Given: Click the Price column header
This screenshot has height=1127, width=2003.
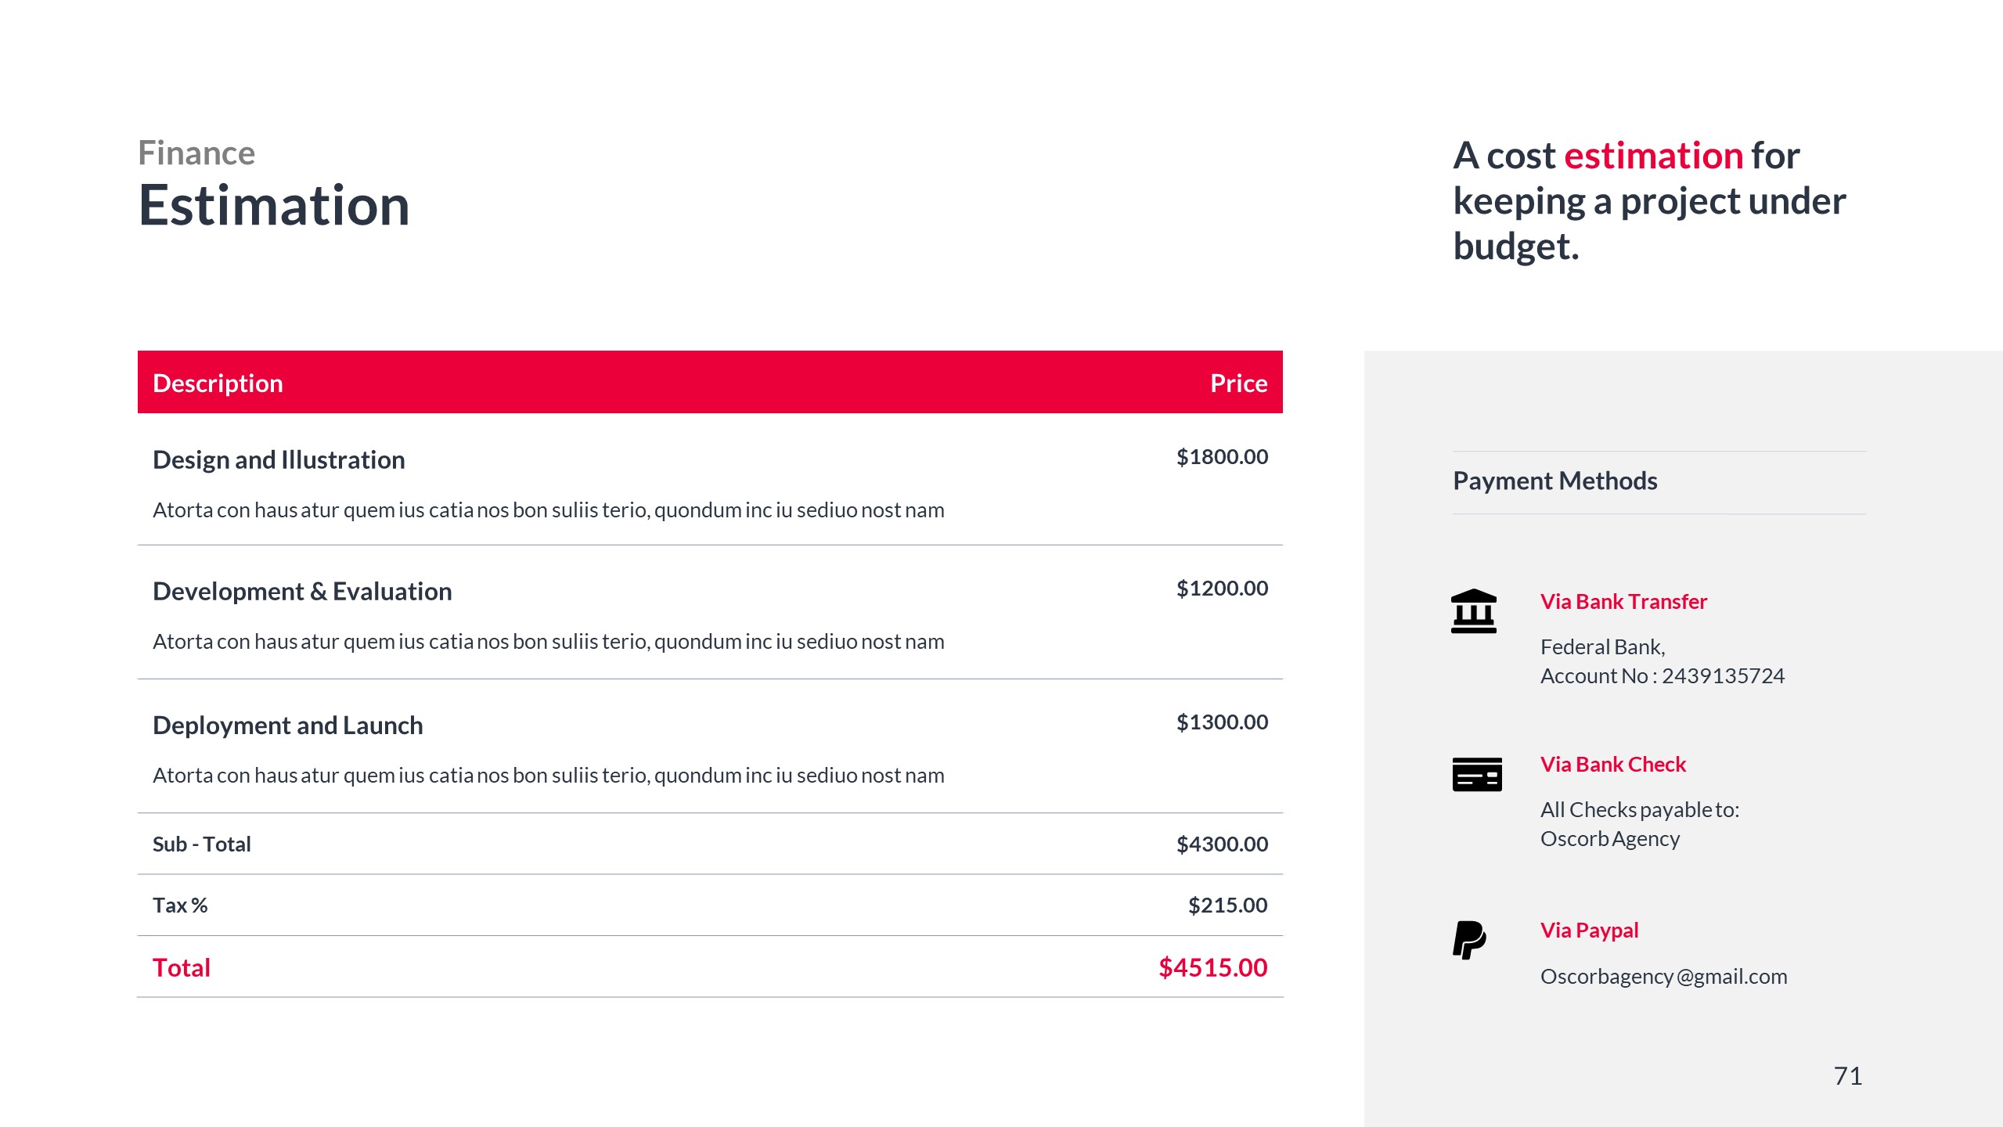Looking at the screenshot, I should pyautogui.click(x=1238, y=383).
